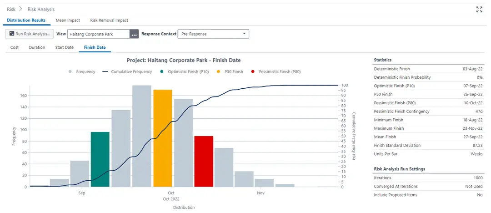Toggle the Optimistic Finish (P10) legend swatch

tap(161, 72)
